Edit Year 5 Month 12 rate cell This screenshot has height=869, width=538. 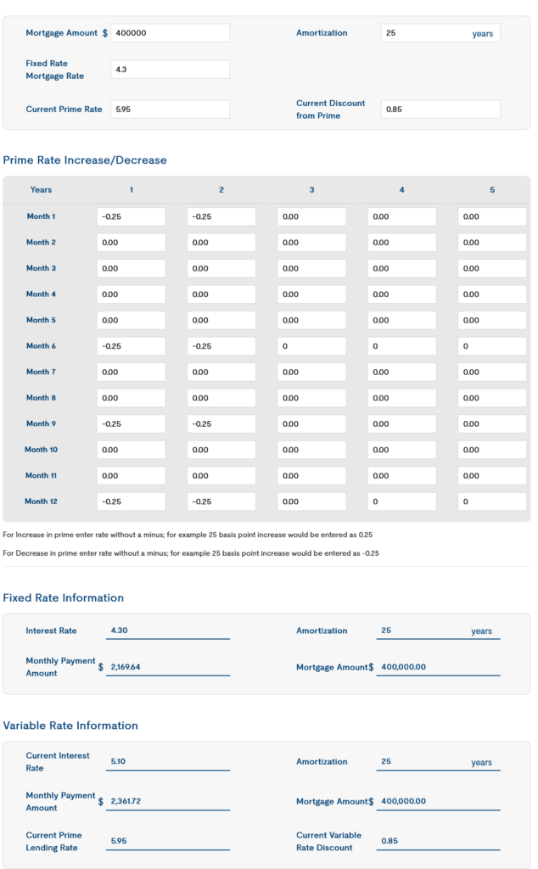click(x=492, y=502)
